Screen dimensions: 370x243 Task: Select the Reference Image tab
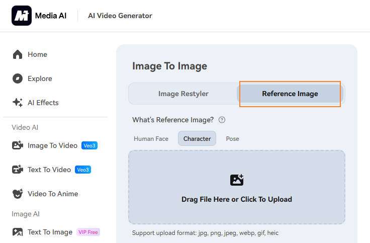[x=290, y=94]
